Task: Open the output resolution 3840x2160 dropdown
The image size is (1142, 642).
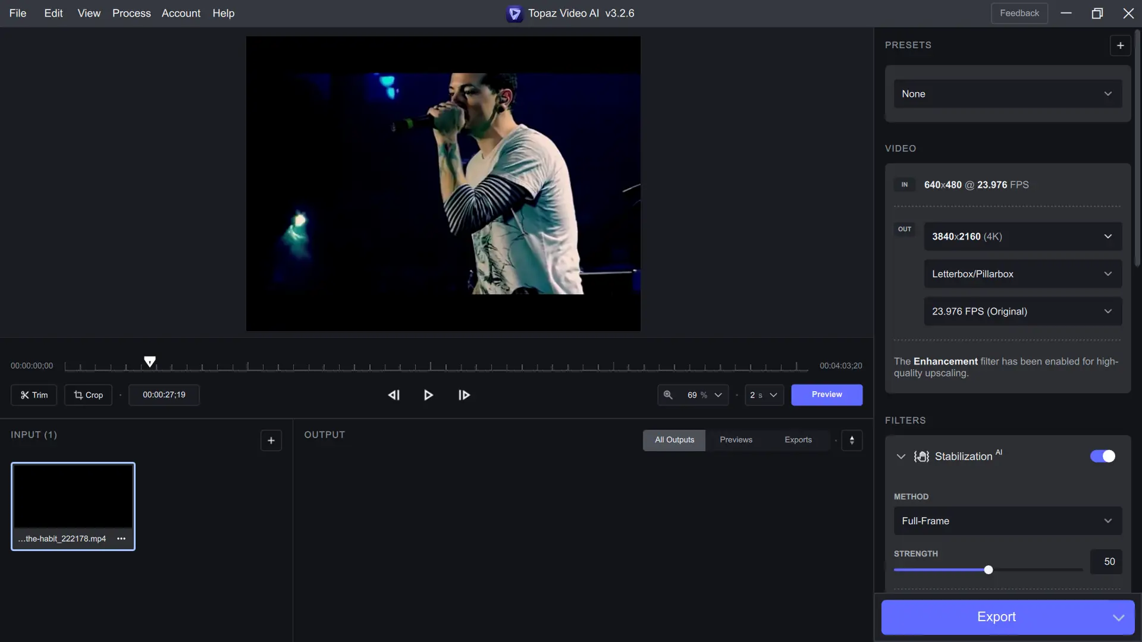Action: point(1022,237)
